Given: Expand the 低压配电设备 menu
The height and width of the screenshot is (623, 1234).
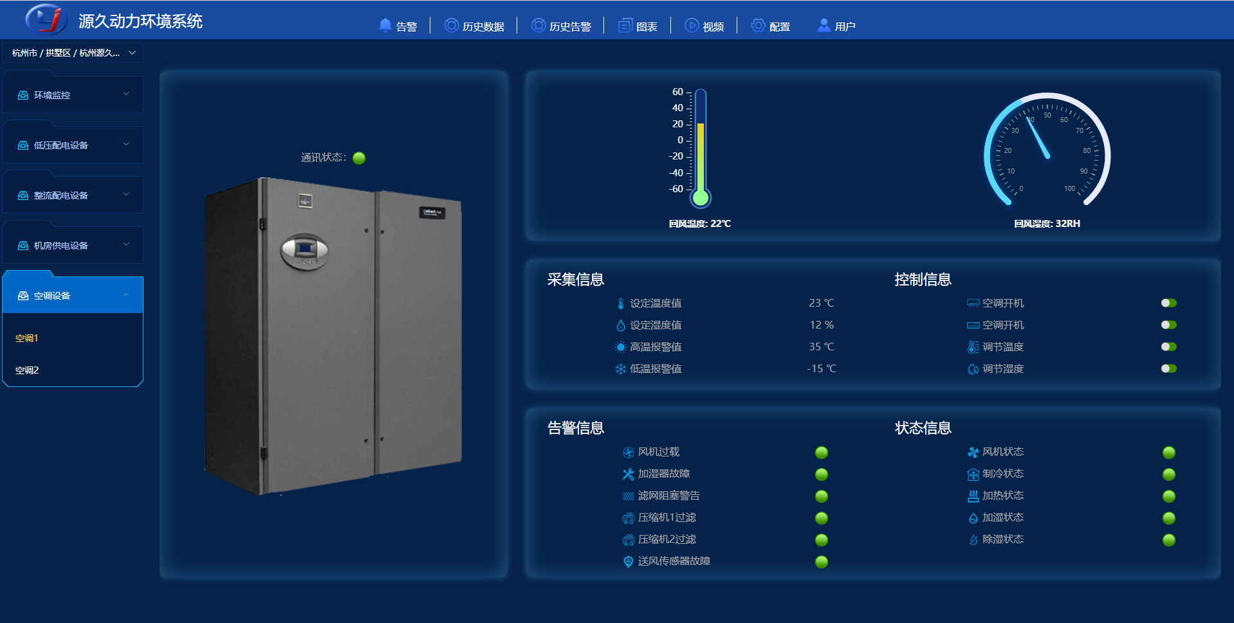Looking at the screenshot, I should 73,145.
